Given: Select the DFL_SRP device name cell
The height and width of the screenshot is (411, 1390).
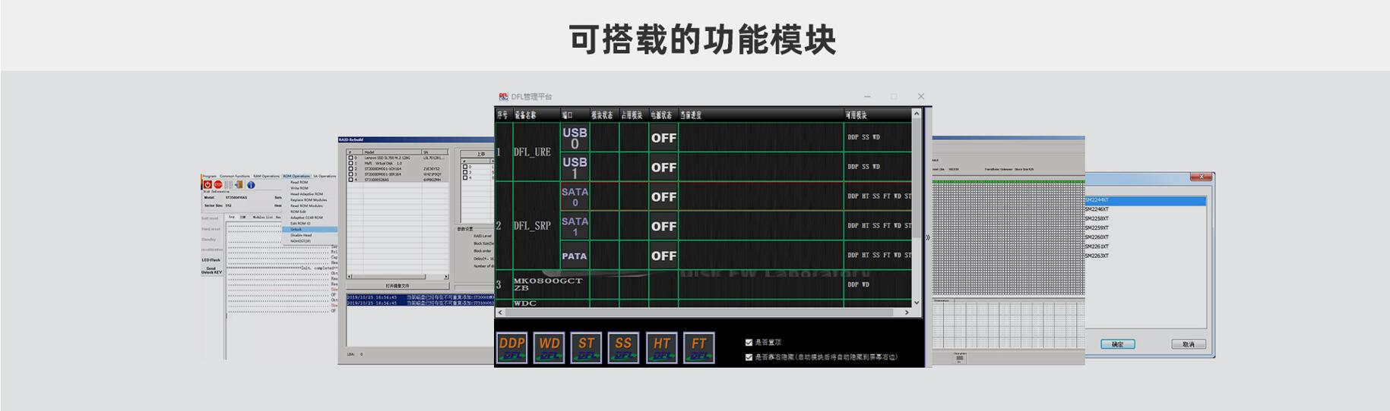Looking at the screenshot, I should tap(535, 226).
